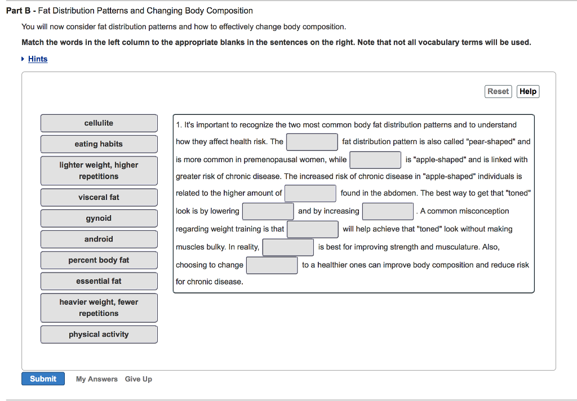
Task: Select the cellulite vocabulary tile
Action: click(x=99, y=123)
